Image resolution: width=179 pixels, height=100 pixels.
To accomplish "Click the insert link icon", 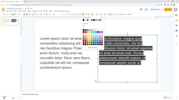I will click(86, 14).
